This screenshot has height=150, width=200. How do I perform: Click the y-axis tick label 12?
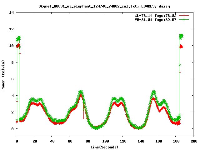[x=11, y=29]
